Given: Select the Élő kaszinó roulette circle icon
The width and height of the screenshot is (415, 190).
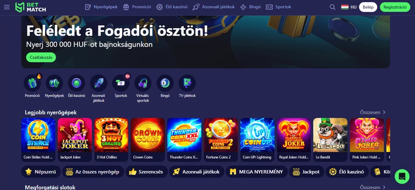Looking at the screenshot, I should click(x=76, y=83).
